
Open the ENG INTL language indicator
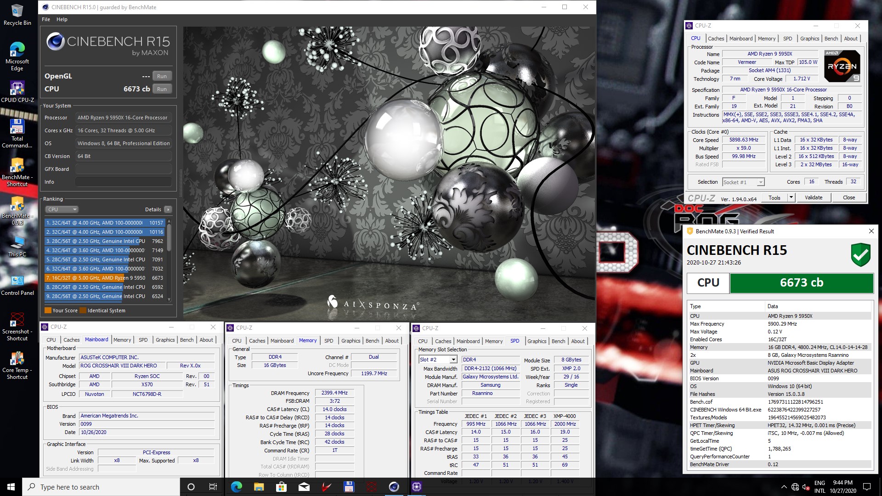[x=820, y=487]
